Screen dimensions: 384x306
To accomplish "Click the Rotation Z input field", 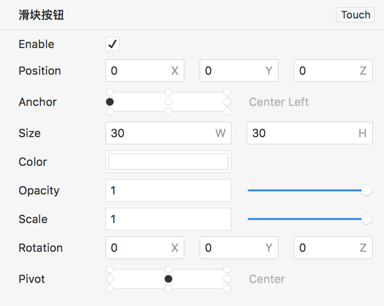I will [327, 248].
